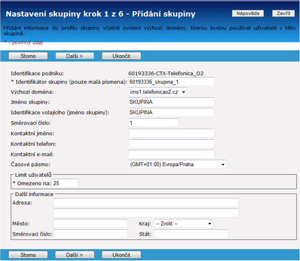Open the Nápověda help button
Image resolution: width=300 pixels, height=261 pixels.
247,13
